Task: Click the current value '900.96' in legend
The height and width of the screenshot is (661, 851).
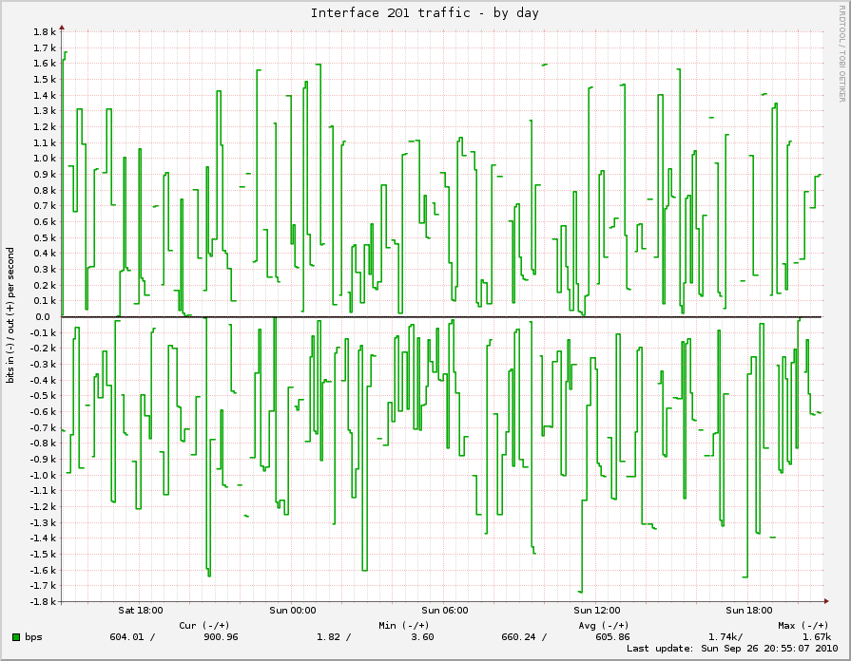Action: pyautogui.click(x=221, y=636)
